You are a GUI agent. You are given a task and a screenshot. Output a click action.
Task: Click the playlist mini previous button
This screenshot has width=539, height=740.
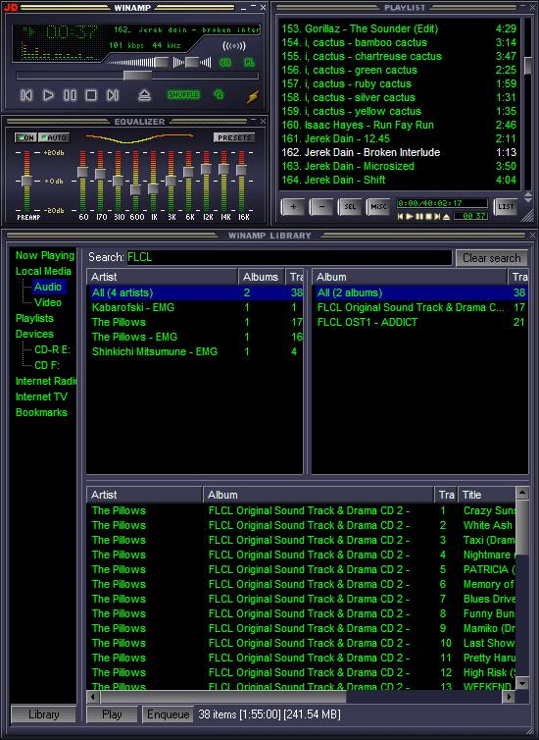[x=401, y=216]
